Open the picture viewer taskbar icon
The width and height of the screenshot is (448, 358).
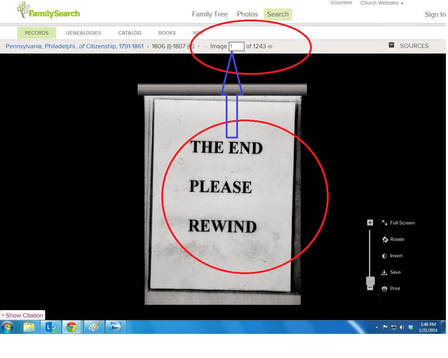pos(115,327)
